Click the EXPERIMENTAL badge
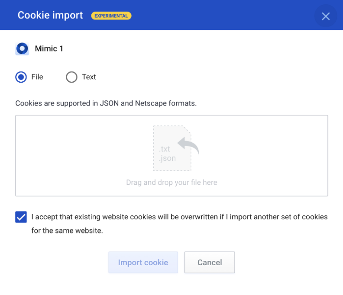343x295 pixels. [111, 16]
